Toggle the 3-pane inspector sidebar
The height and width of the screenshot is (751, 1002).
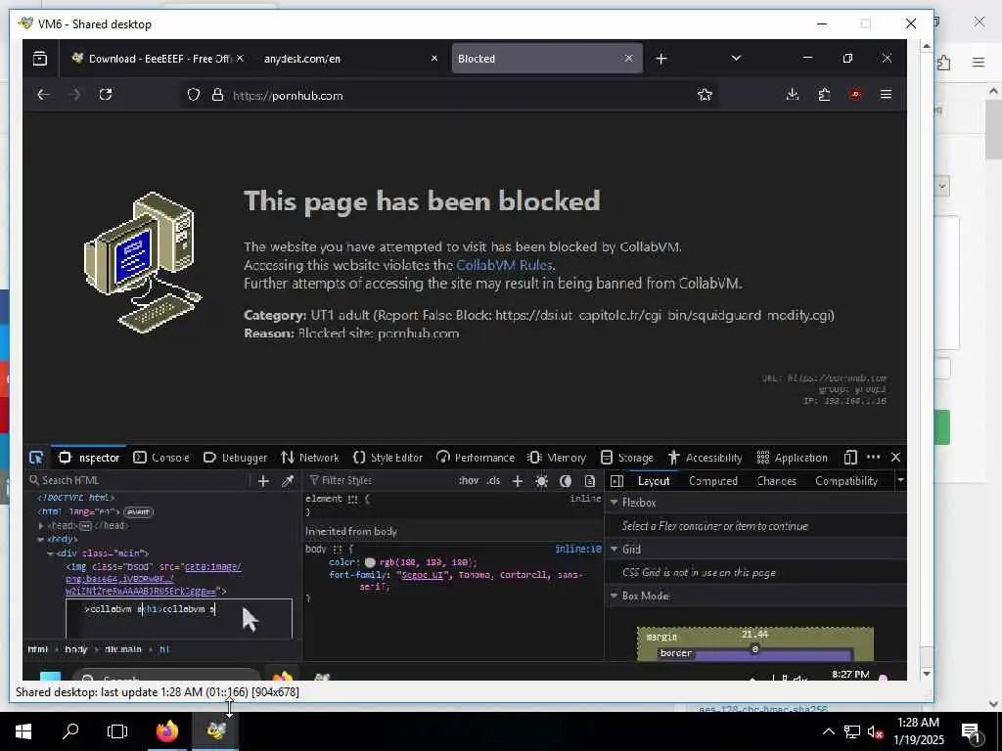click(x=616, y=481)
